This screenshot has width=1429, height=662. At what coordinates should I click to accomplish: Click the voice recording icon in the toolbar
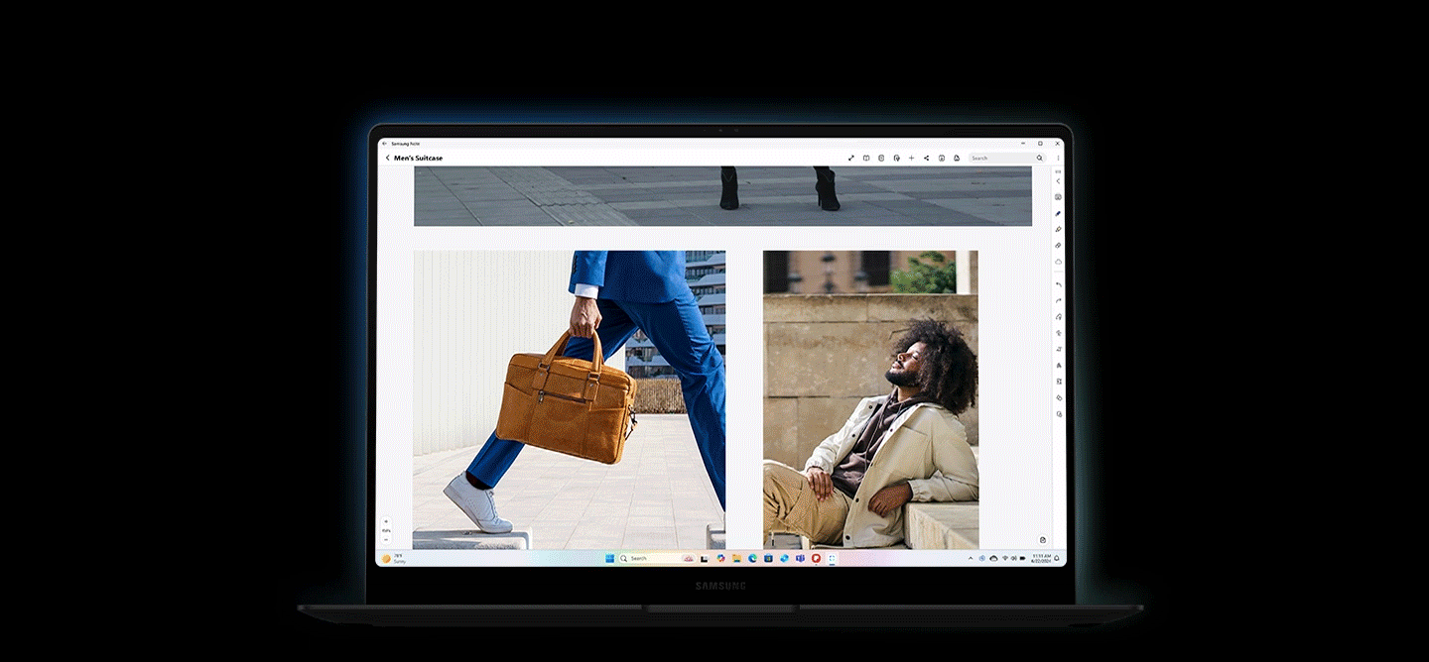tap(896, 158)
